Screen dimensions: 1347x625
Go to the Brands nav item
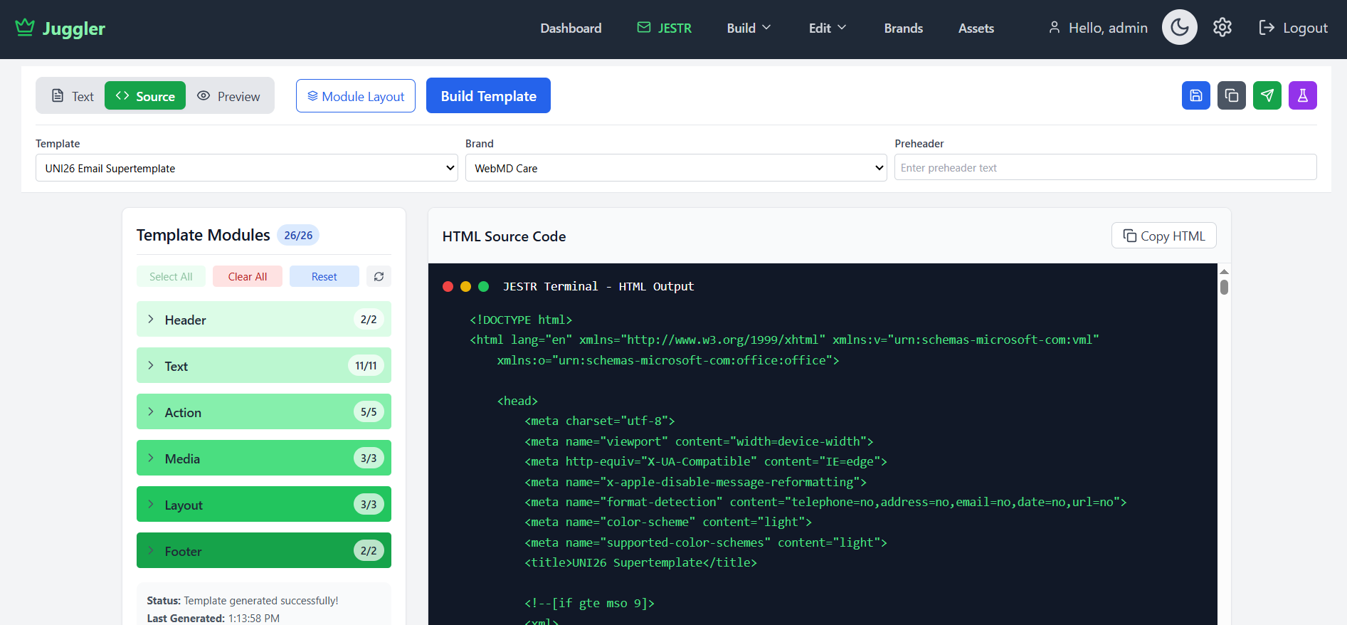coord(903,28)
